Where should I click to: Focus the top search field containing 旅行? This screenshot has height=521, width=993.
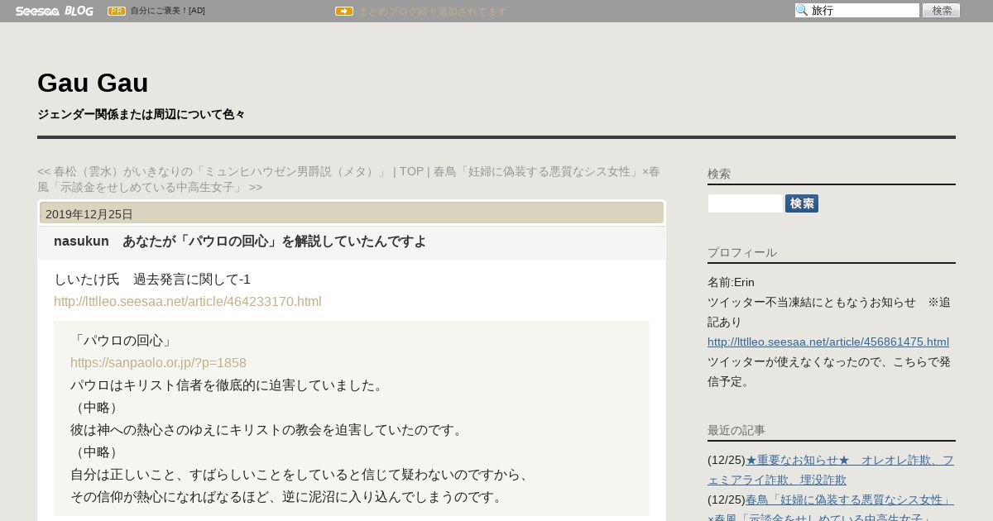[857, 11]
